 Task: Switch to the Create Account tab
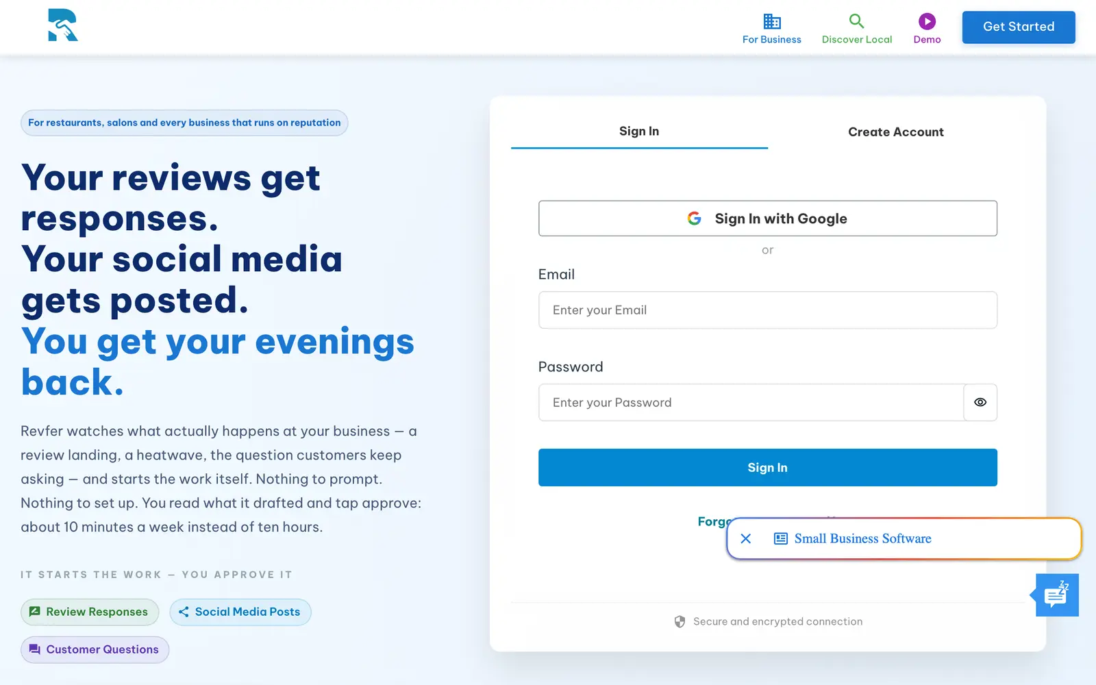pyautogui.click(x=896, y=132)
